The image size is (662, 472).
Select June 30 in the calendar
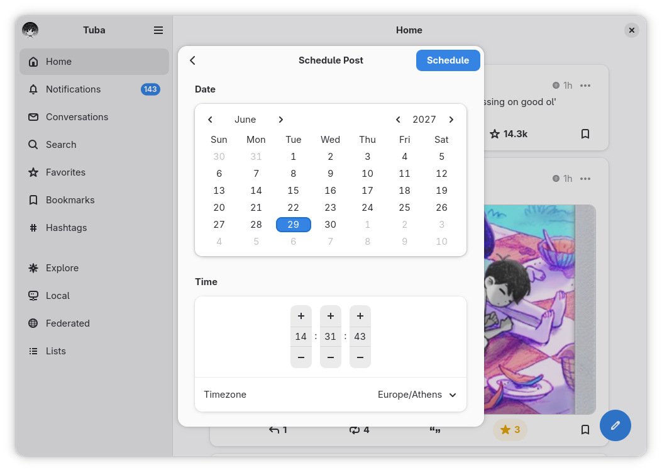pos(331,225)
